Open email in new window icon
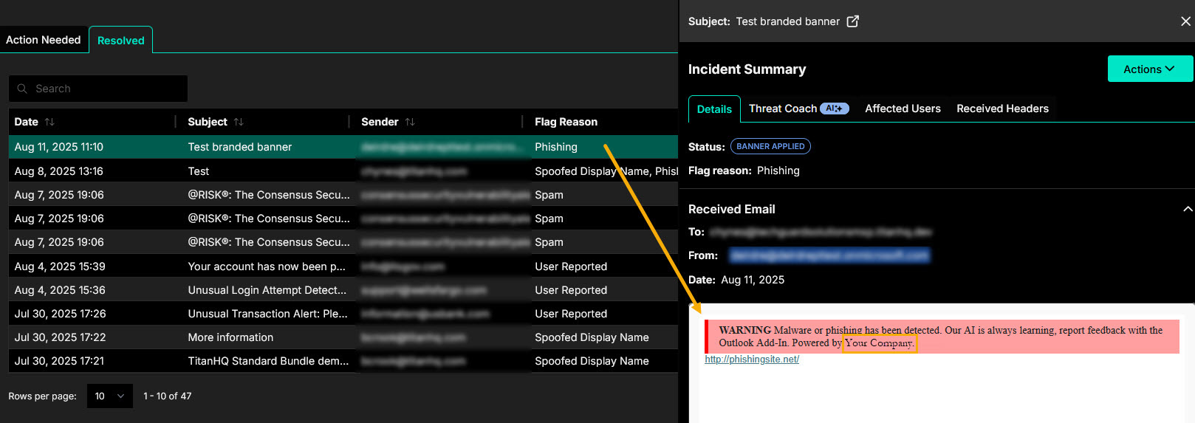1195x423 pixels. 852,21
